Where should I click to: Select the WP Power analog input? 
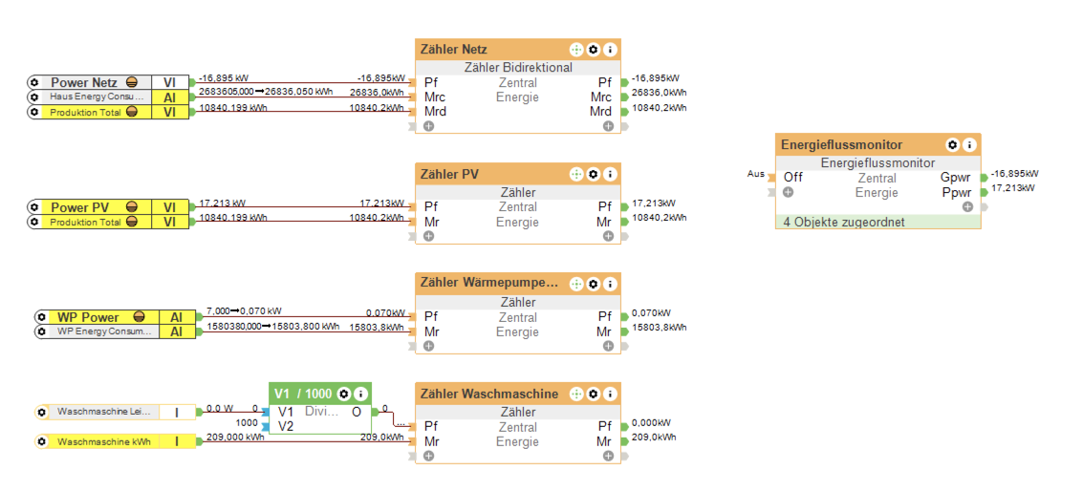(x=116, y=317)
